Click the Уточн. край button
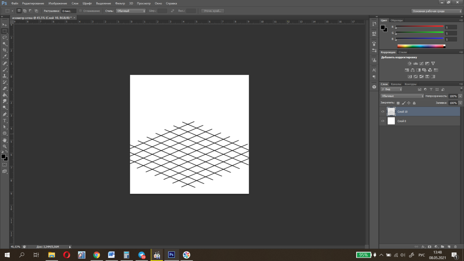 (213, 11)
